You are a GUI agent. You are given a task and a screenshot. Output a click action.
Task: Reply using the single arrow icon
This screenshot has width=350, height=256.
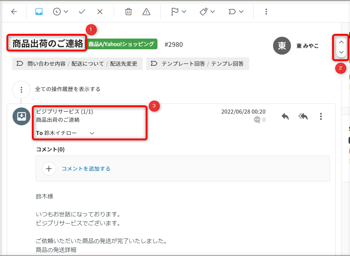coord(285,116)
